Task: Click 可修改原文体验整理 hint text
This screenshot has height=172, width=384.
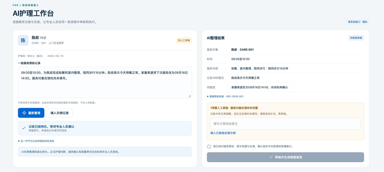Action: [x=57, y=103]
